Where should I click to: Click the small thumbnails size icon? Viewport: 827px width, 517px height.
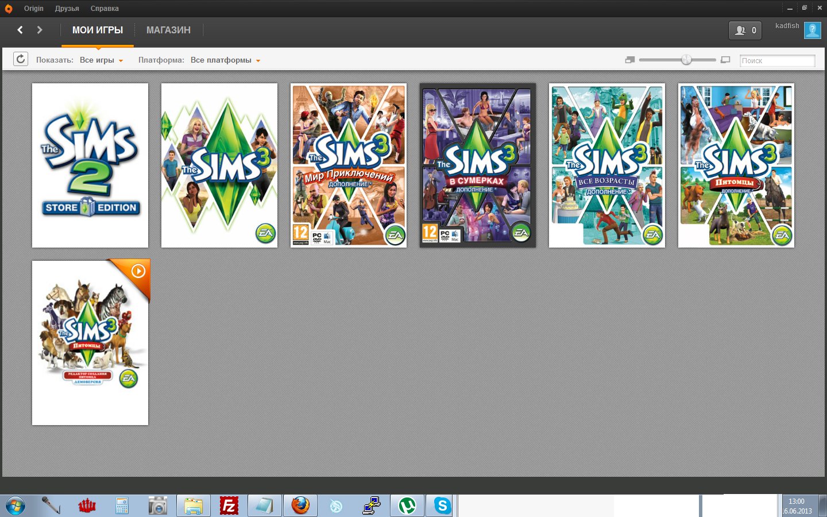pyautogui.click(x=630, y=60)
